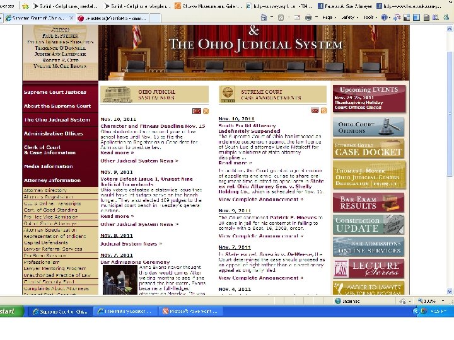Image resolution: width=454 pixels, height=340 pixels.
Task: Open Bar Admissions Ceremony article link
Action: 135,262
